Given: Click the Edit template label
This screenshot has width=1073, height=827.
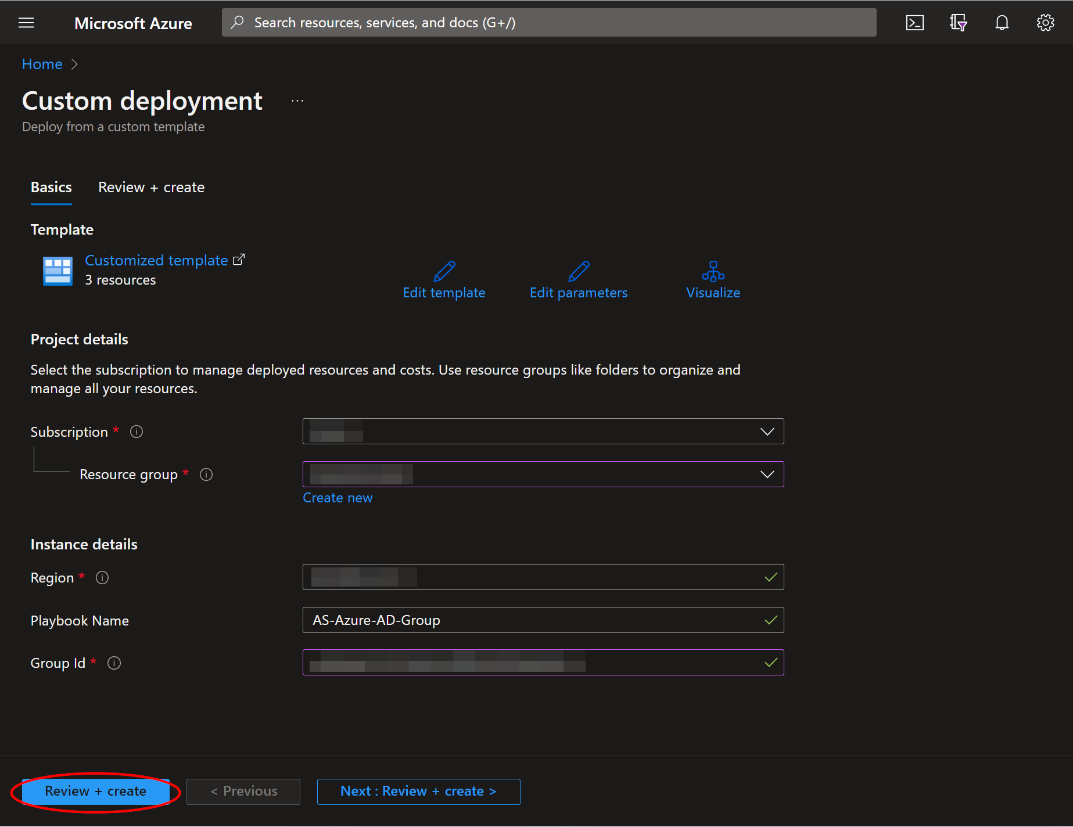Looking at the screenshot, I should pos(444,293).
